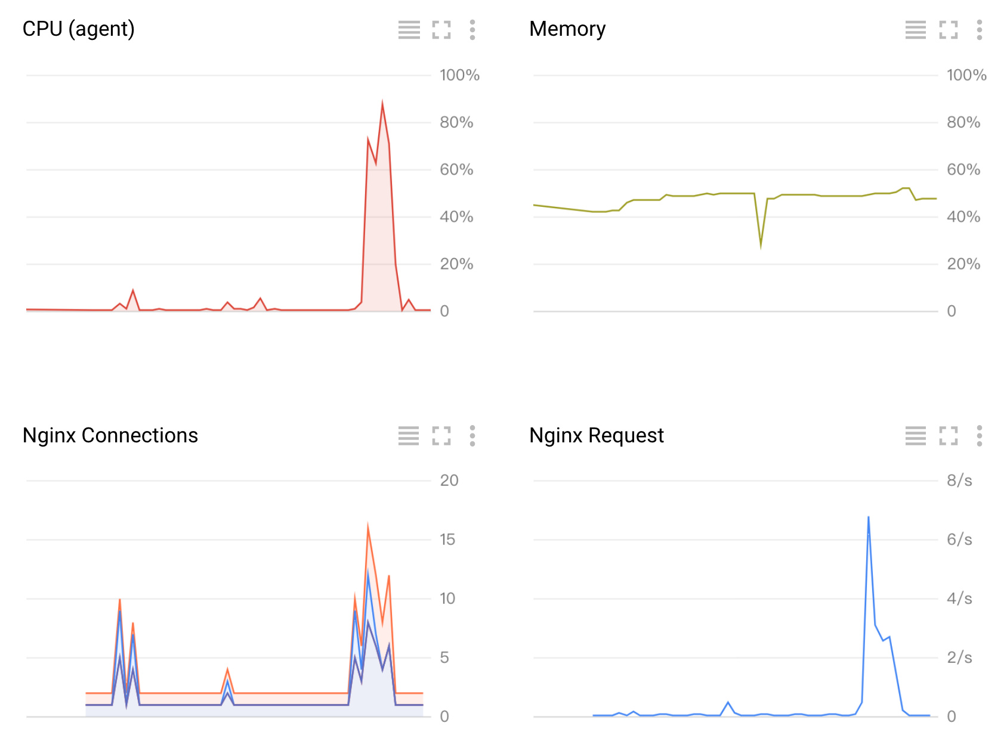This screenshot has height=744, width=1007.
Task: Click the CPU (agent) chart title
Action: (79, 29)
